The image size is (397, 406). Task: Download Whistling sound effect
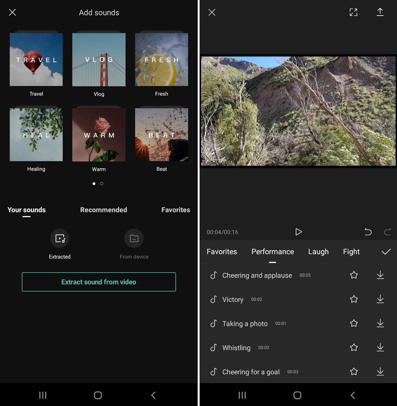click(380, 347)
